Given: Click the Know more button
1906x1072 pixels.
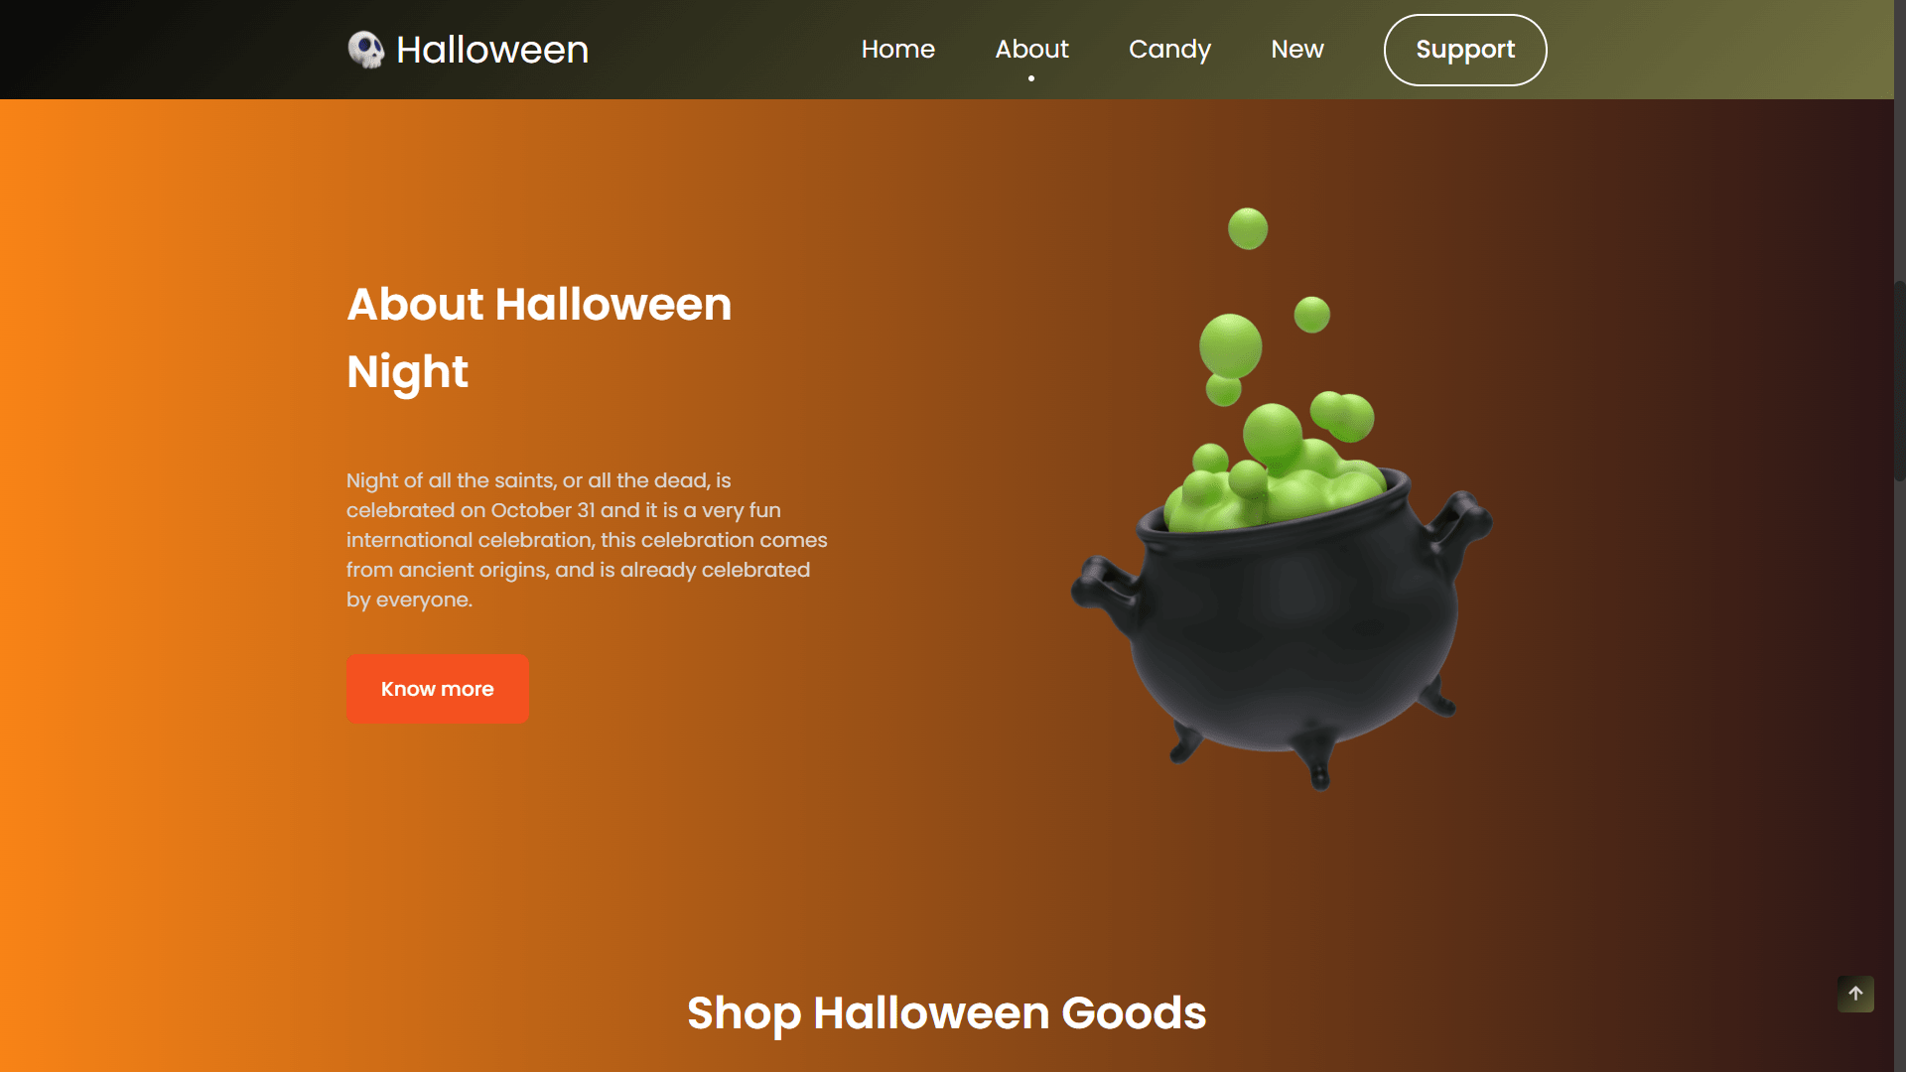Looking at the screenshot, I should pyautogui.click(x=438, y=689).
